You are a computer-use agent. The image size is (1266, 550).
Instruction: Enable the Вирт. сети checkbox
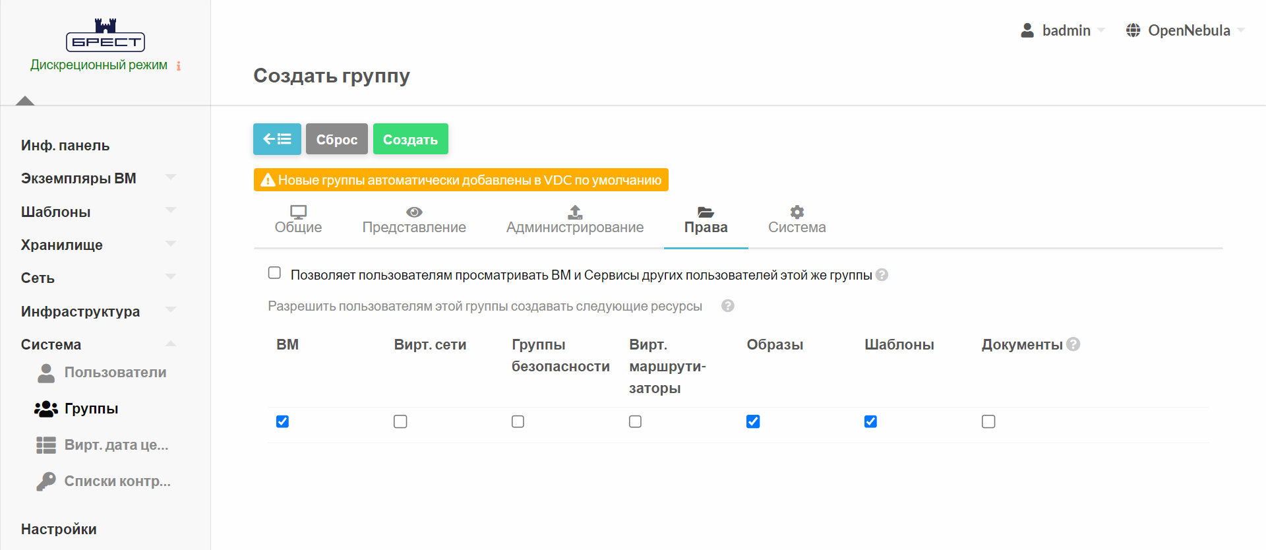click(400, 421)
